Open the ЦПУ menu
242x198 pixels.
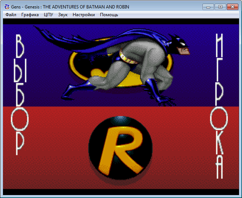pos(48,15)
